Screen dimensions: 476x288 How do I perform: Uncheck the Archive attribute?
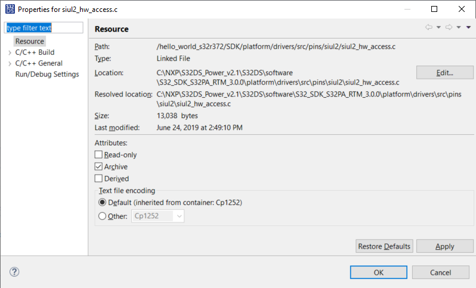click(x=99, y=167)
